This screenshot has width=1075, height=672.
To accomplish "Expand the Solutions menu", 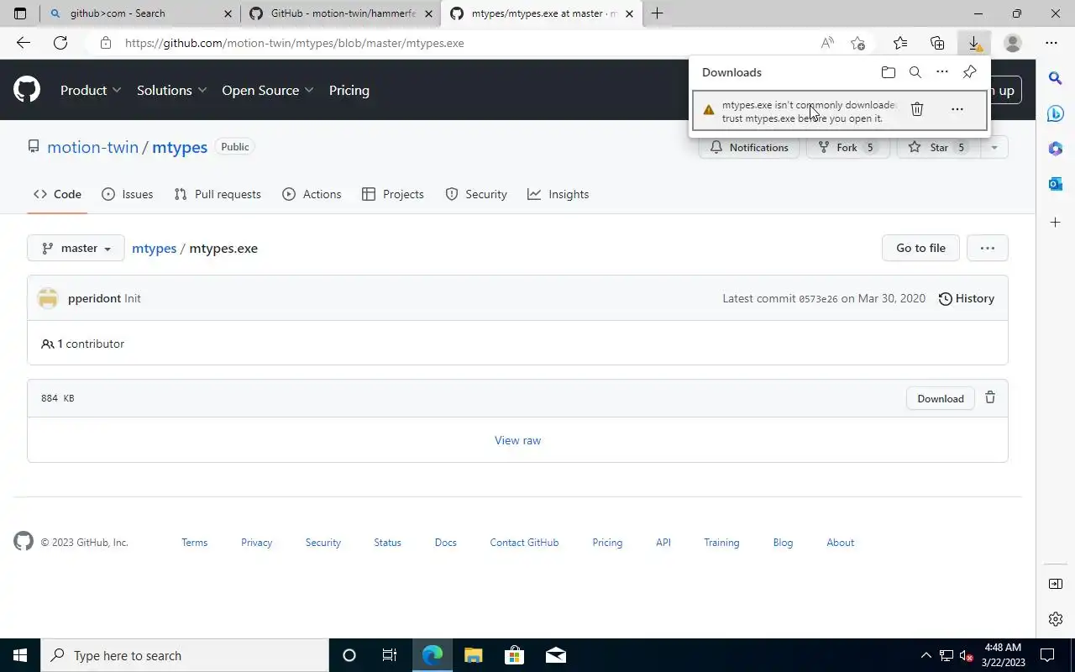I will (172, 90).
